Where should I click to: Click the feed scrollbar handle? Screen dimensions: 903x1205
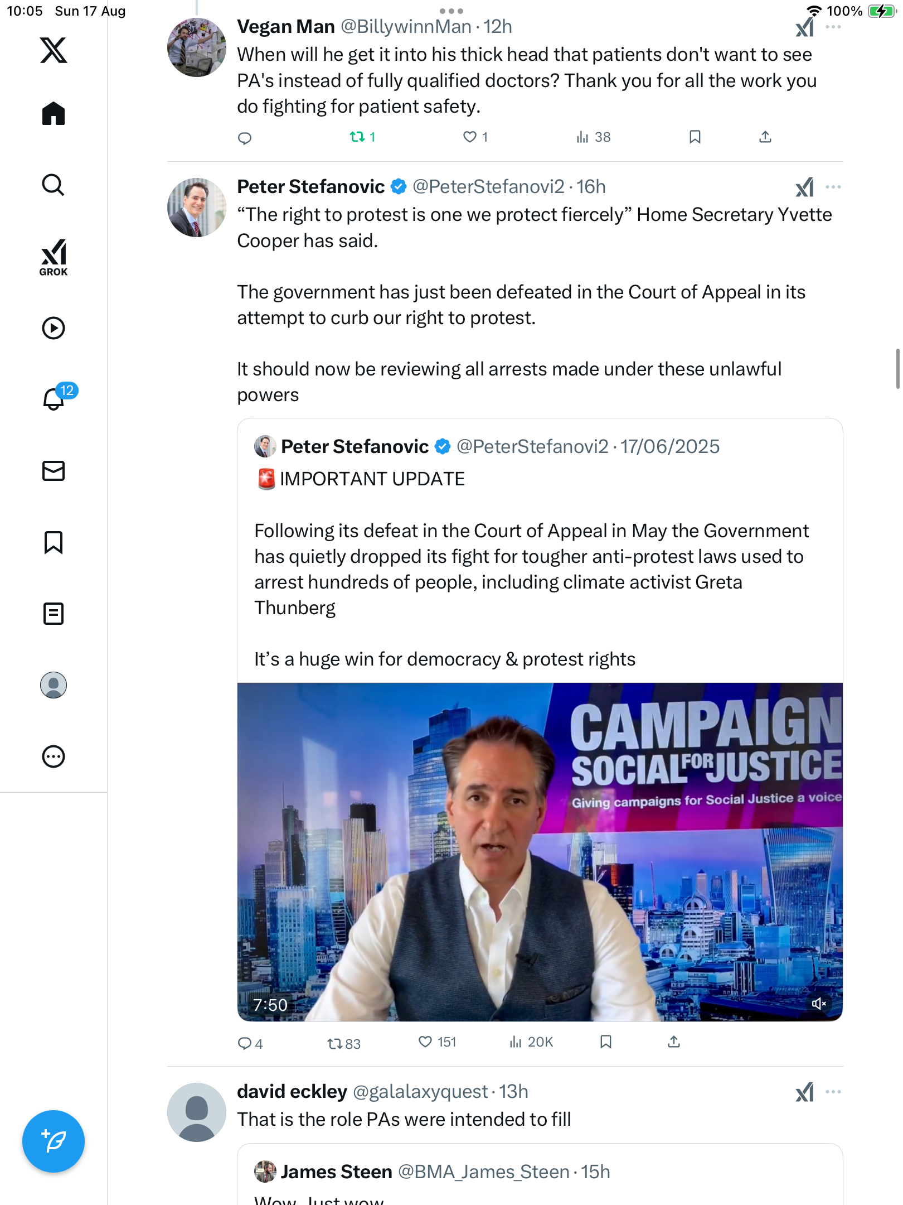[897, 369]
